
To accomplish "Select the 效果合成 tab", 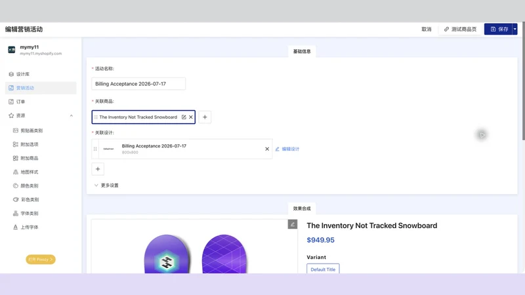I will 302,208.
